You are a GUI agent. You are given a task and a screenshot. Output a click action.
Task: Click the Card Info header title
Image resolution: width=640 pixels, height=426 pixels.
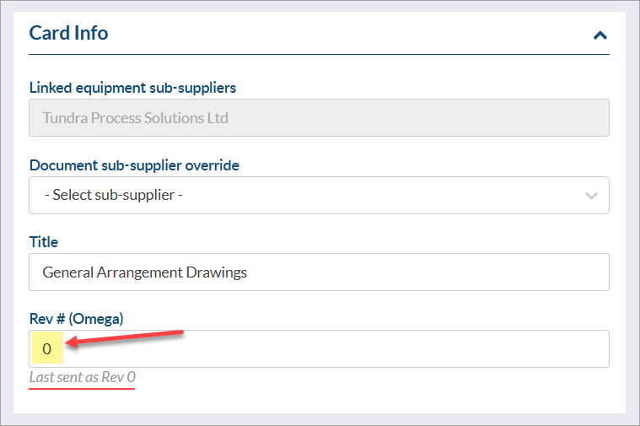click(68, 34)
